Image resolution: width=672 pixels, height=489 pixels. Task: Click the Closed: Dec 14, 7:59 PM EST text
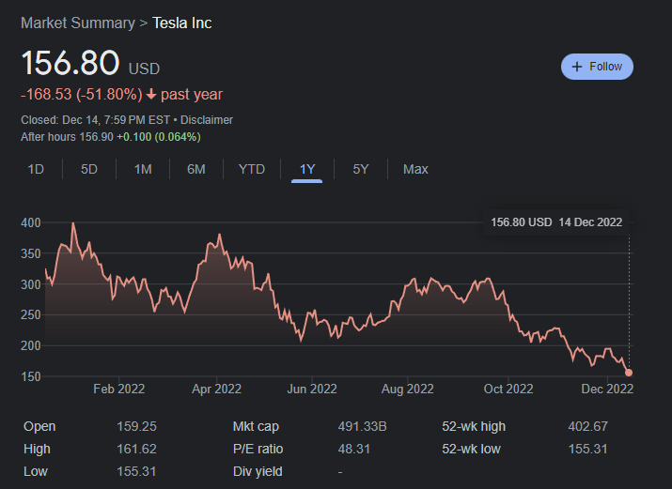click(96, 120)
